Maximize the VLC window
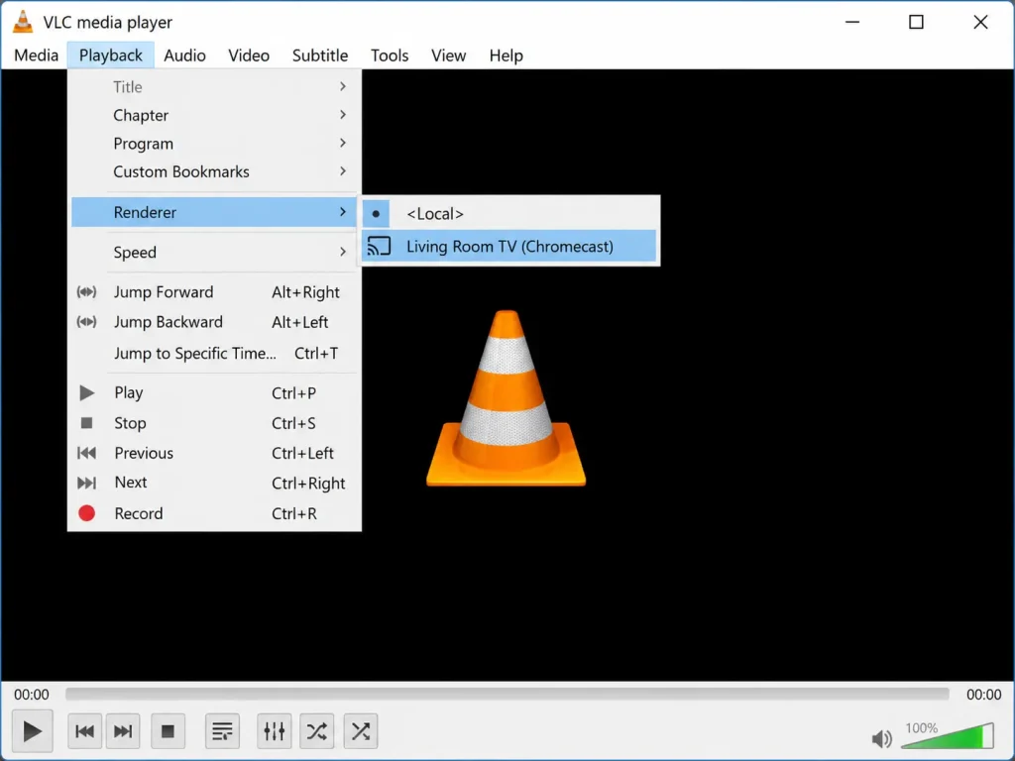The width and height of the screenshot is (1015, 761). [x=916, y=22]
